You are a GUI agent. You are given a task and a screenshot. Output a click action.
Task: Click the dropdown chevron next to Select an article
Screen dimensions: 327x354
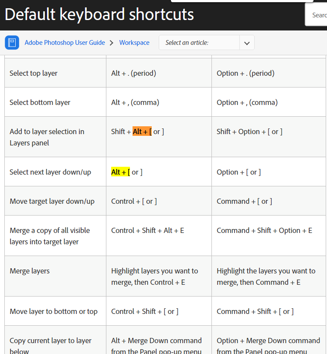coord(247,42)
